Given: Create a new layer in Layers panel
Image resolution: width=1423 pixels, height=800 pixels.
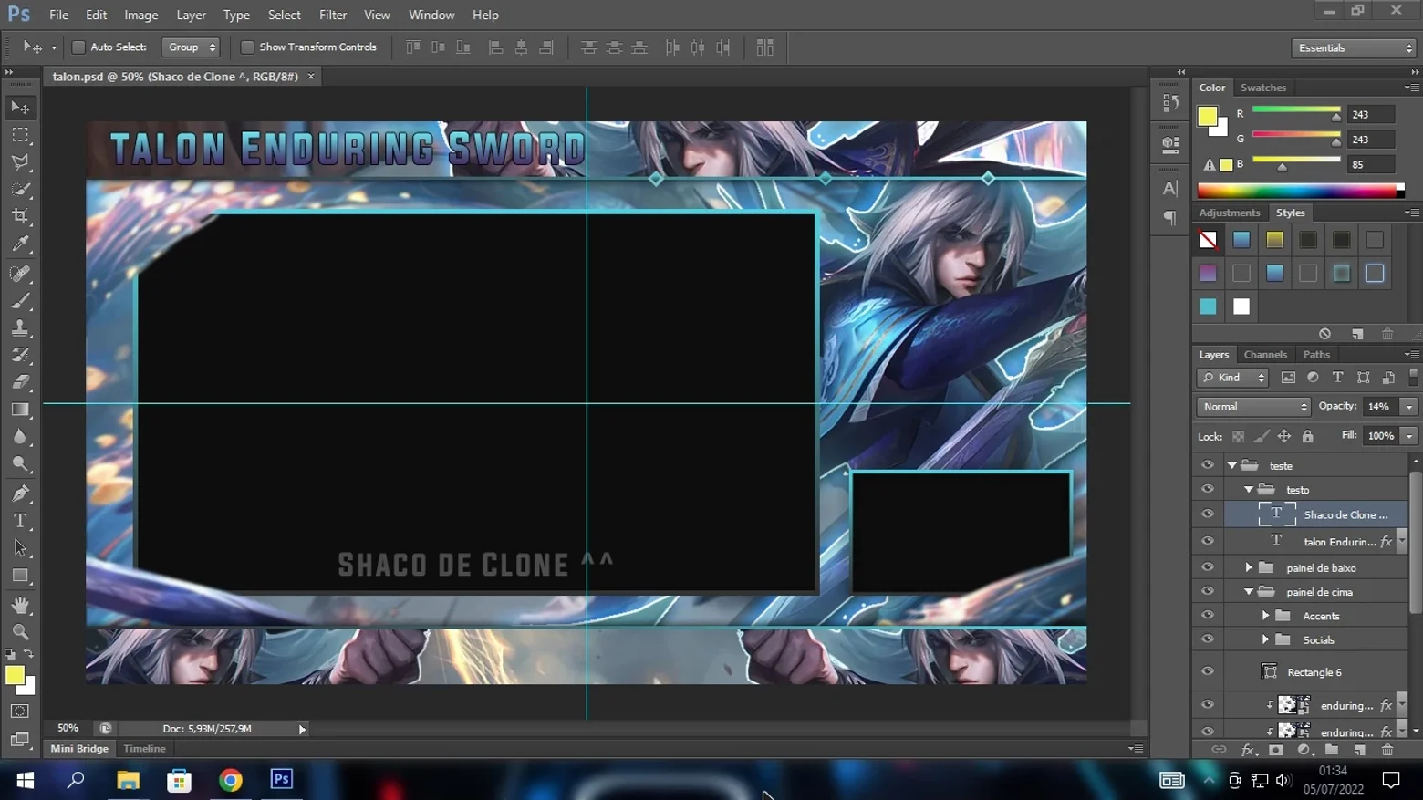Looking at the screenshot, I should [1359, 750].
